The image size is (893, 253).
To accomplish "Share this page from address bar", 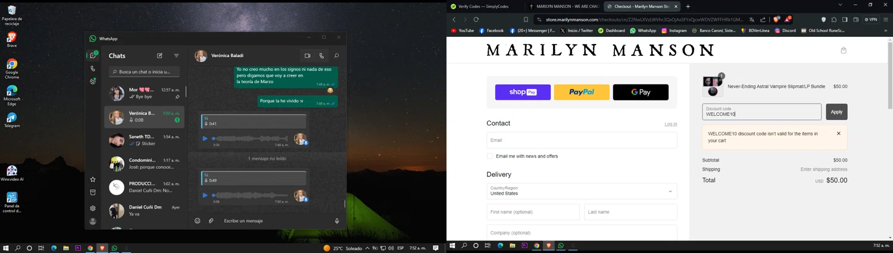I will pyautogui.click(x=763, y=20).
